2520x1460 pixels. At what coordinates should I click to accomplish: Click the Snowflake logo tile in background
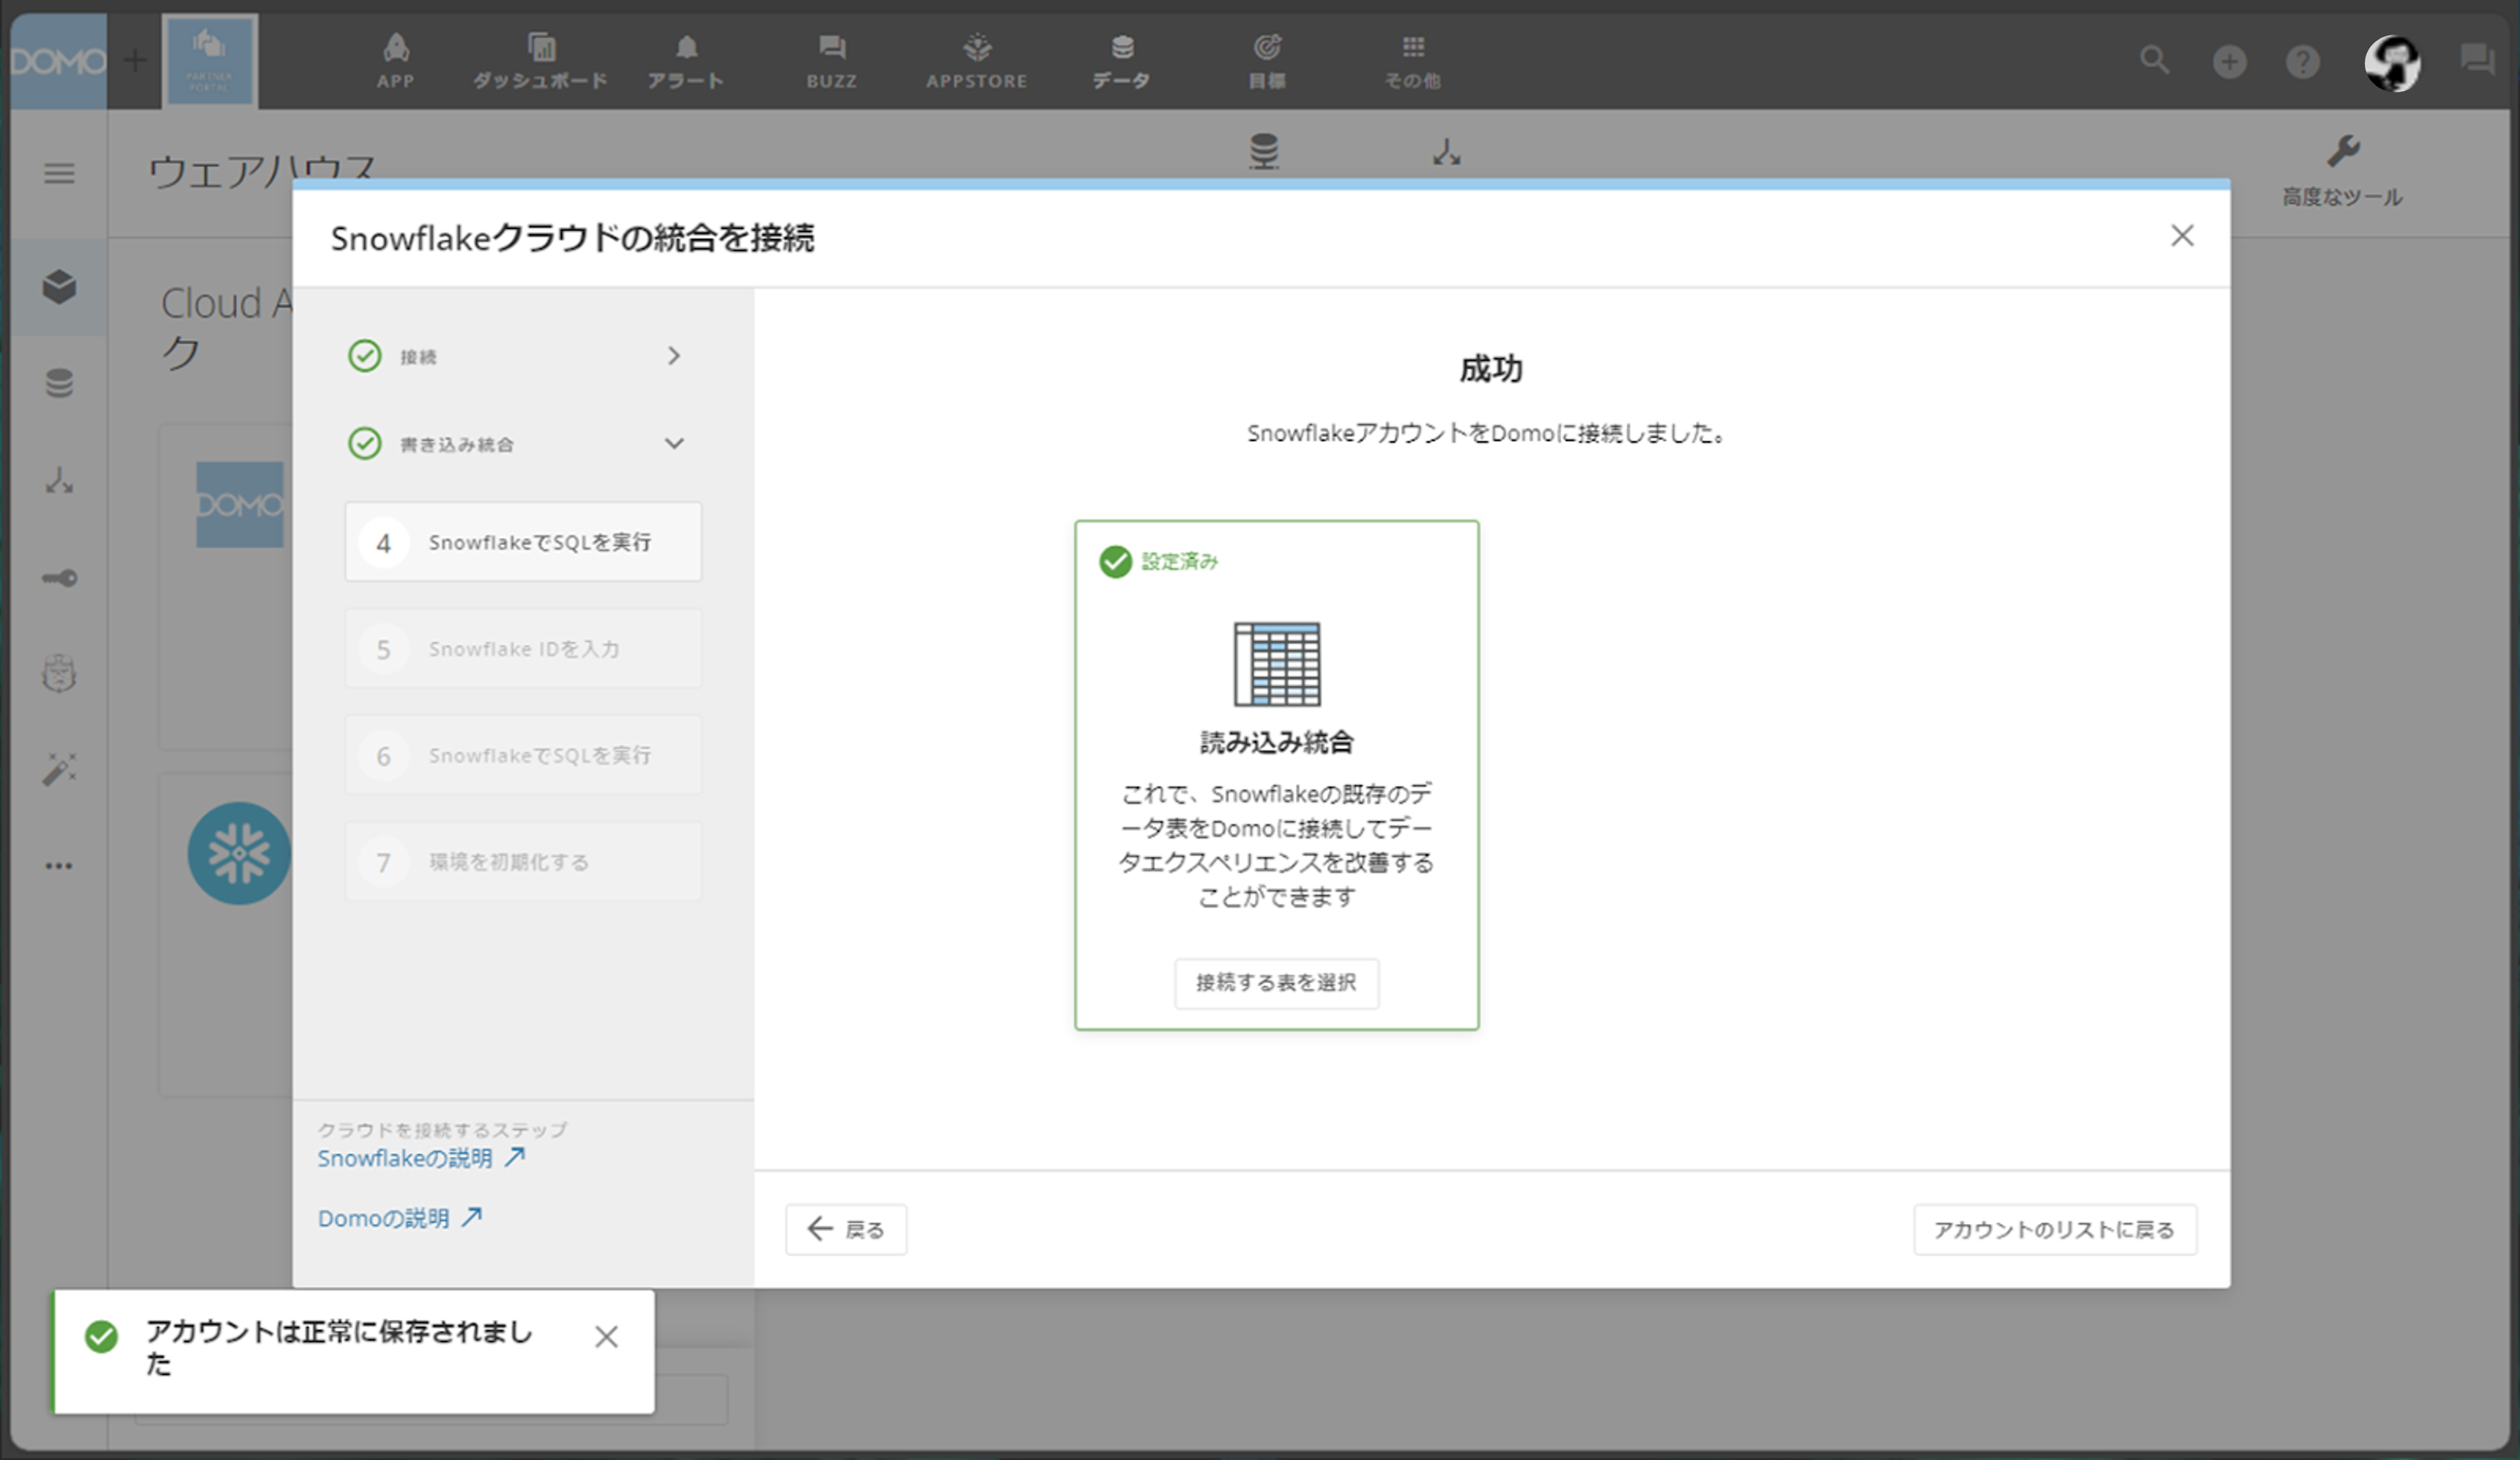[x=239, y=854]
